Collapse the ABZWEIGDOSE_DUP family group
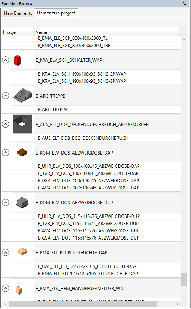This screenshot has height=309, width=191. [x=6, y=202]
